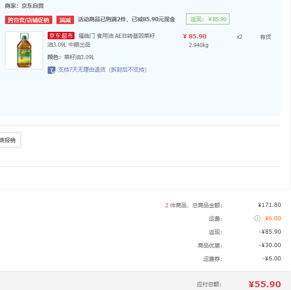Click the shipping fee info icon
The image size is (291, 290).
[257, 218]
